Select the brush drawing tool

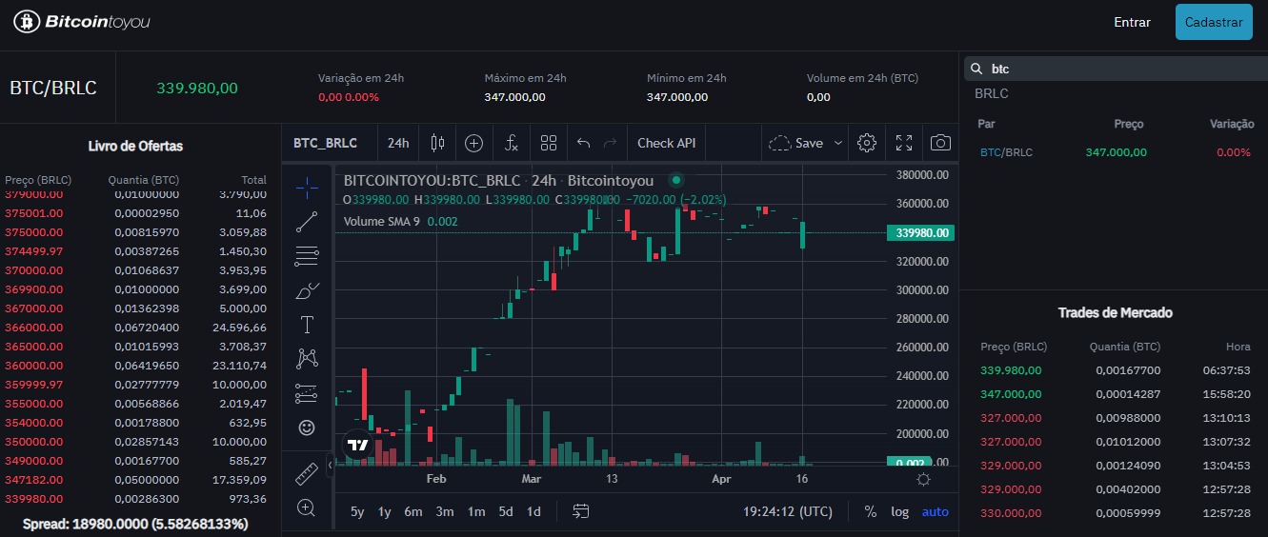[307, 290]
